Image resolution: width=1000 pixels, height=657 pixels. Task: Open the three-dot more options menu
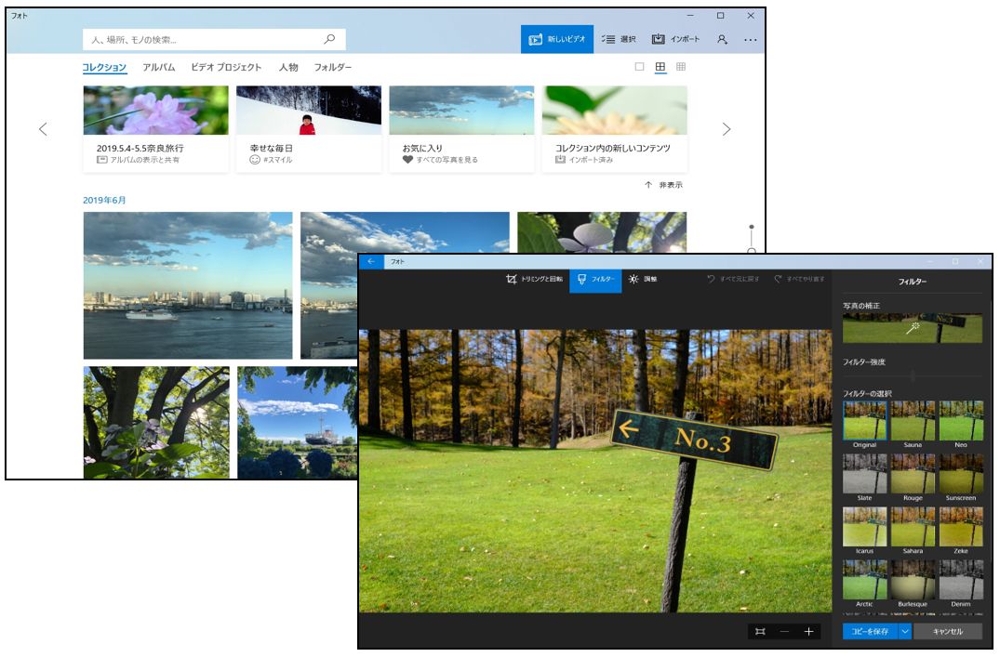[750, 40]
